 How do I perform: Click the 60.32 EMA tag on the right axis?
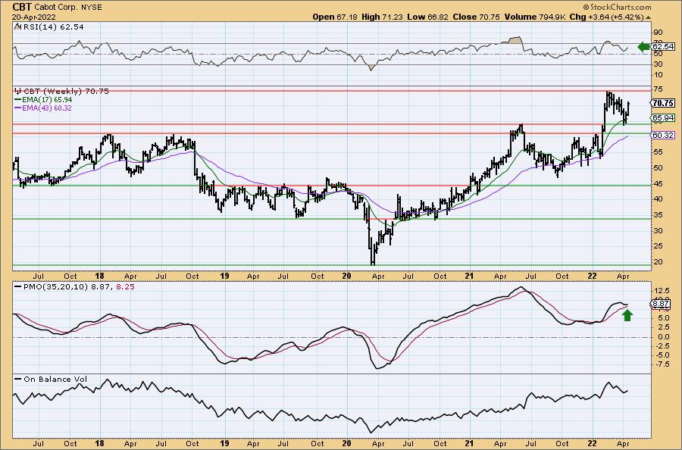[x=663, y=135]
